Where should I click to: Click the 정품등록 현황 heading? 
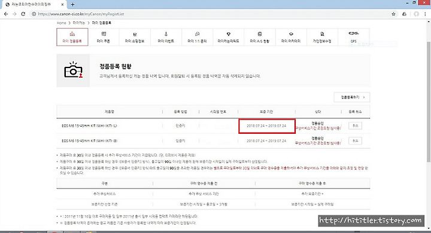[116, 66]
